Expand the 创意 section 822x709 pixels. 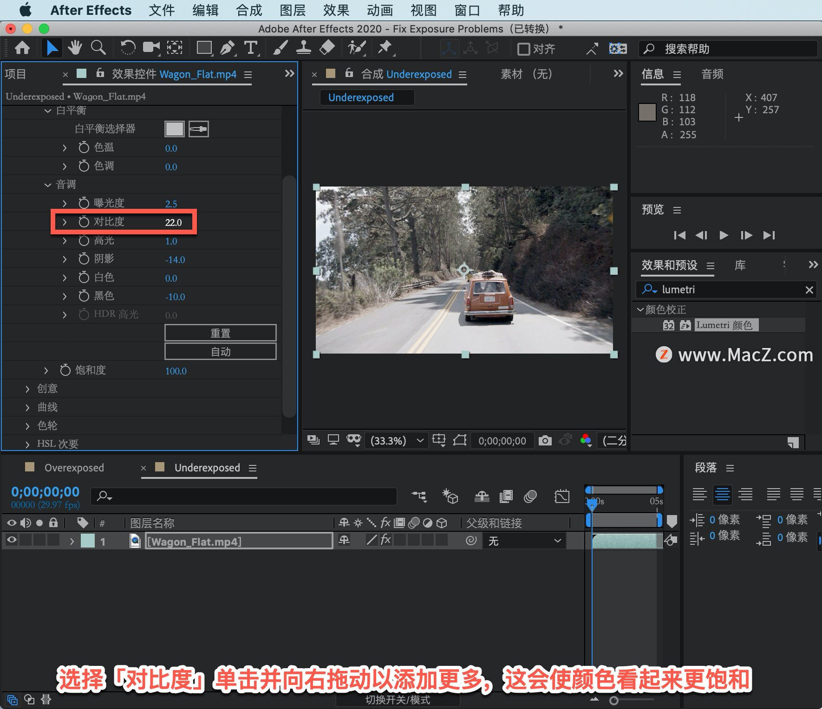point(27,389)
